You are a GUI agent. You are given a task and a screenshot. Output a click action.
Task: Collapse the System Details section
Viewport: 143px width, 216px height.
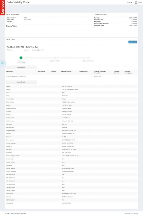21,82
